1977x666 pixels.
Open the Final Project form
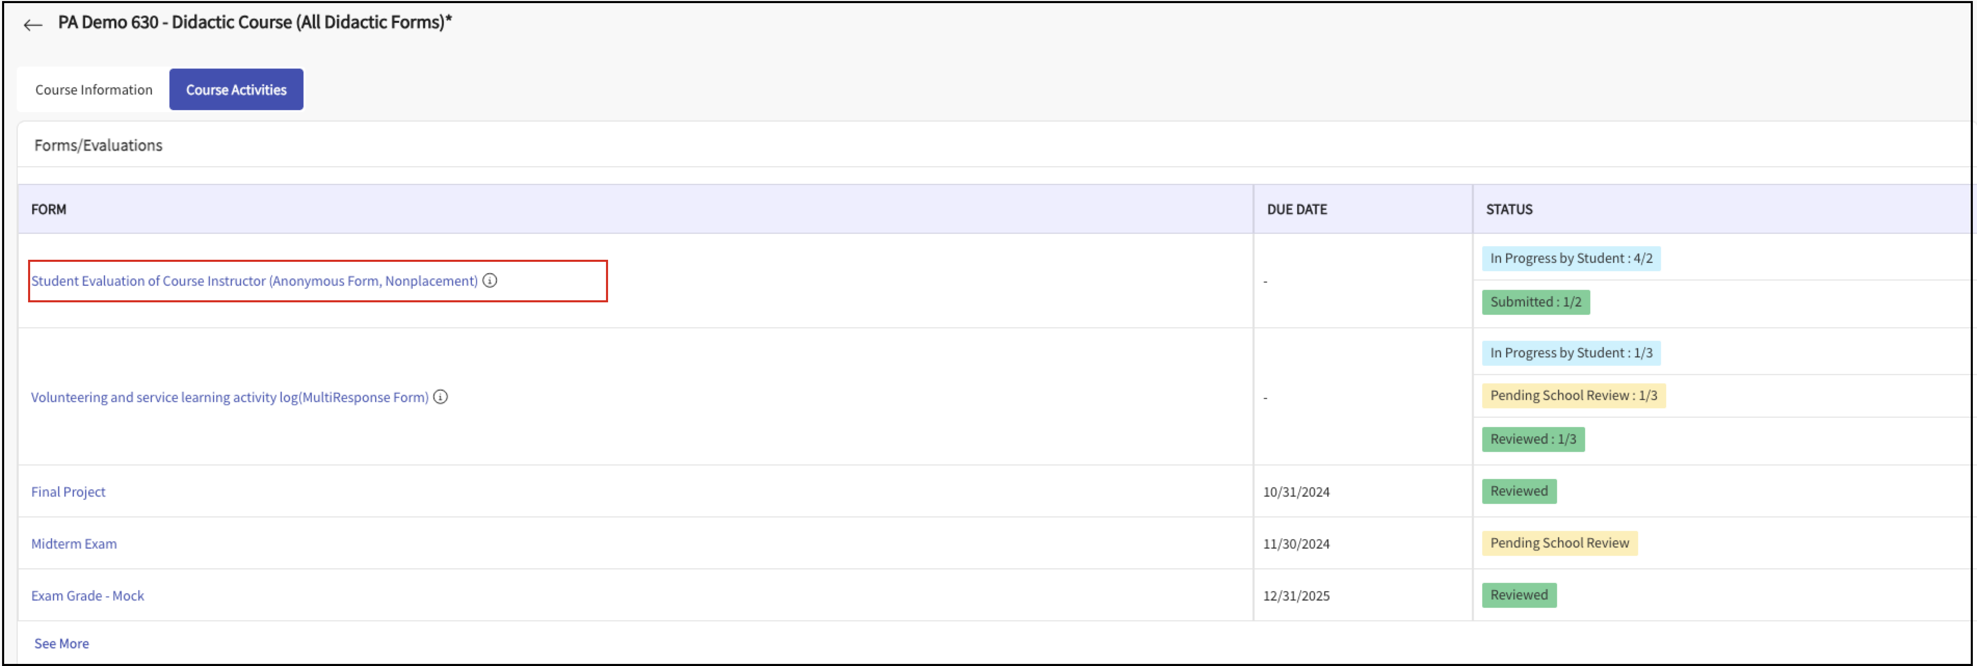(68, 492)
